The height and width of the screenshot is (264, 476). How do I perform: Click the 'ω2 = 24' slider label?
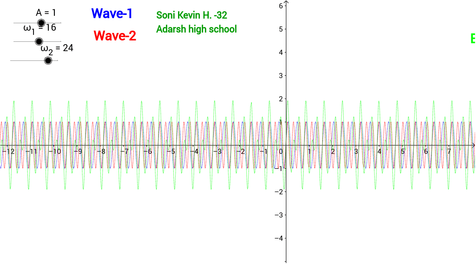(x=57, y=49)
